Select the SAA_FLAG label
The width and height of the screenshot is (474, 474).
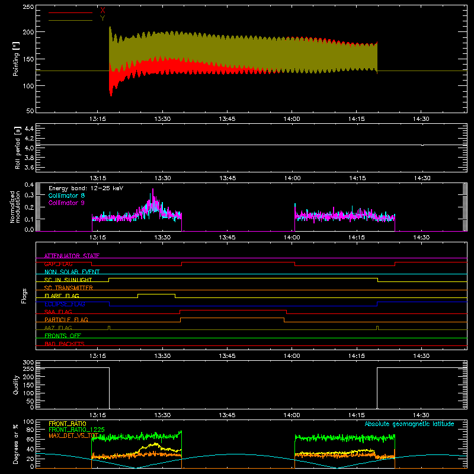pyautogui.click(x=58, y=312)
